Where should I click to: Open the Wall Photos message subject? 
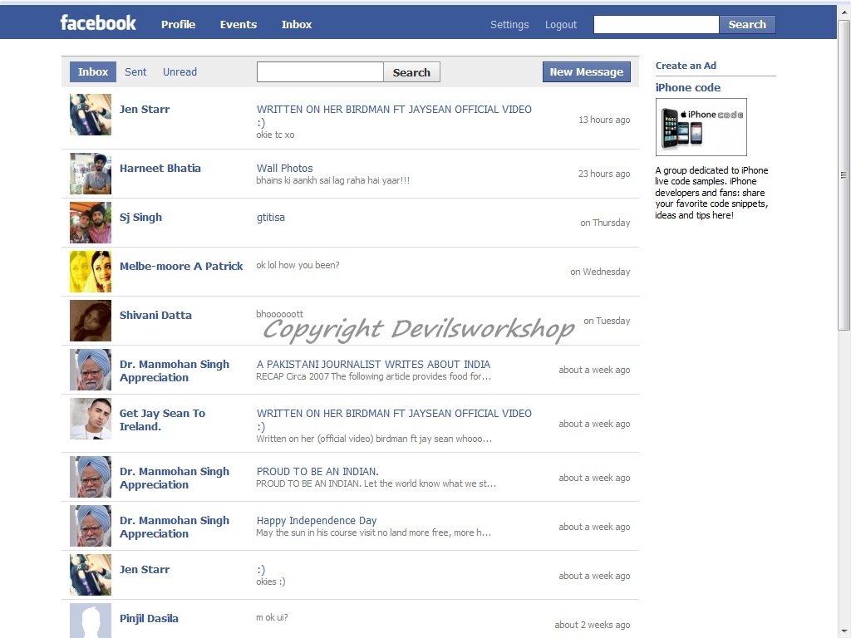click(284, 168)
